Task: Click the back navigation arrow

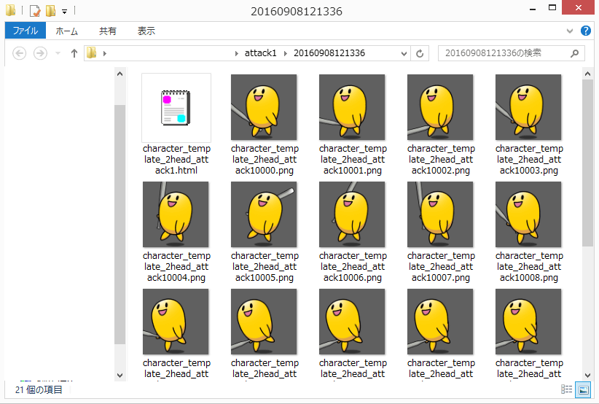Action: tap(20, 53)
